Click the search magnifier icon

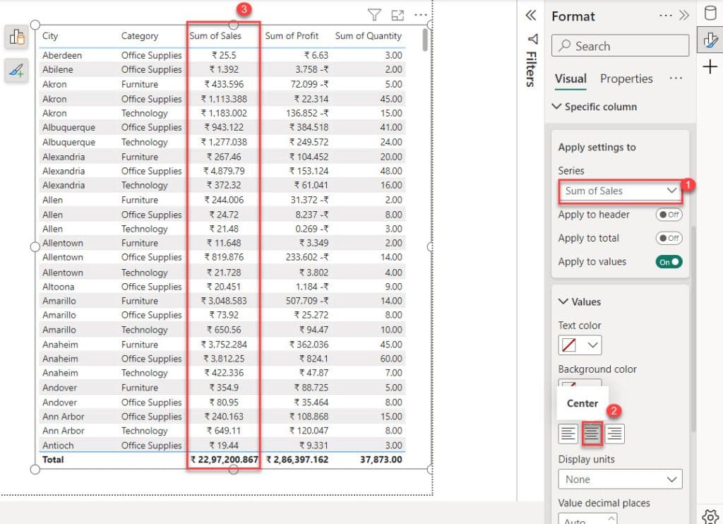click(x=564, y=46)
